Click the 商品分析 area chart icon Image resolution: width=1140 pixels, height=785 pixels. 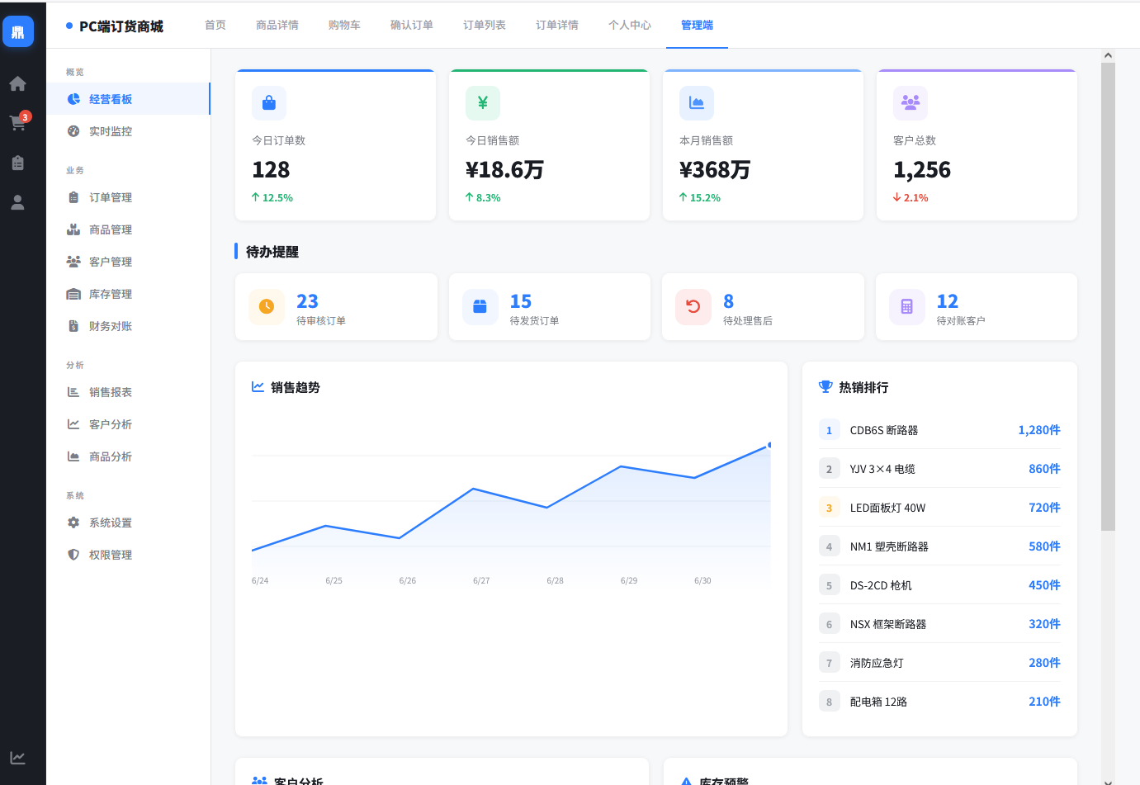[73, 456]
